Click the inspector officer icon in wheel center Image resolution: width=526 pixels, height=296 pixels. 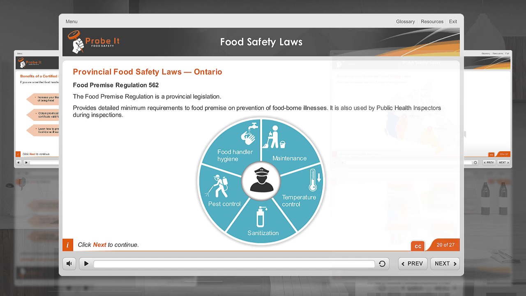261,180
